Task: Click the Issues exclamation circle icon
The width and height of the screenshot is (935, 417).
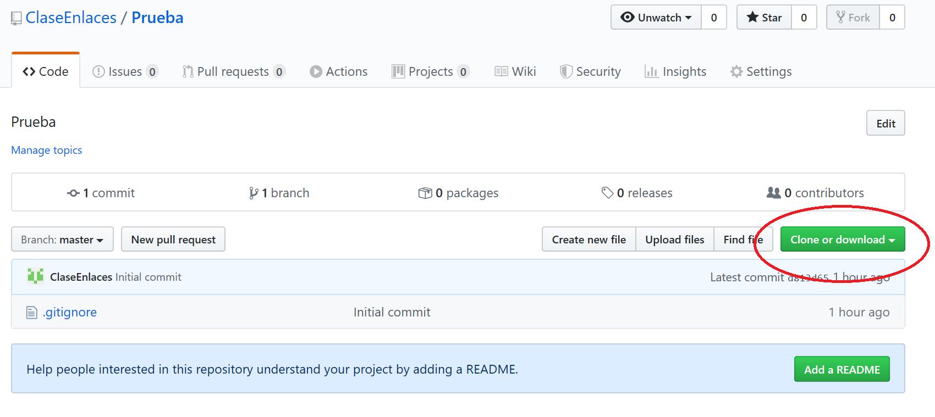Action: (x=98, y=71)
